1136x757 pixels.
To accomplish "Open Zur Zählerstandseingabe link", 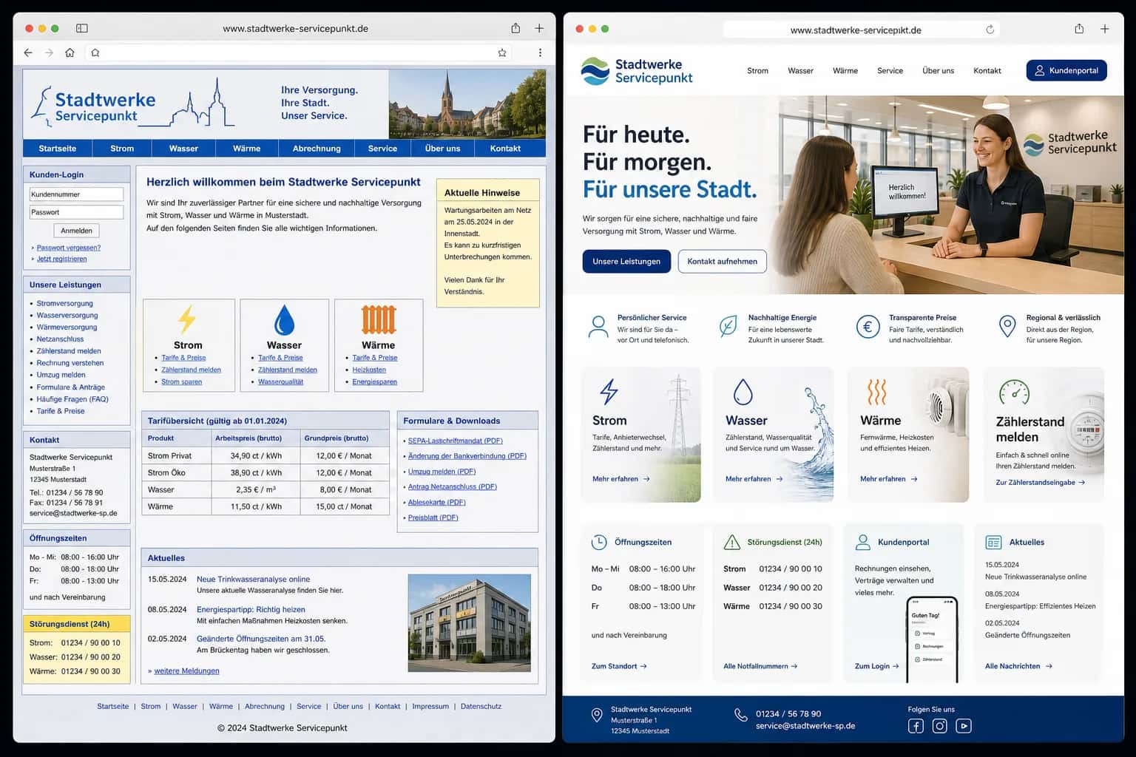I will 1041,483.
